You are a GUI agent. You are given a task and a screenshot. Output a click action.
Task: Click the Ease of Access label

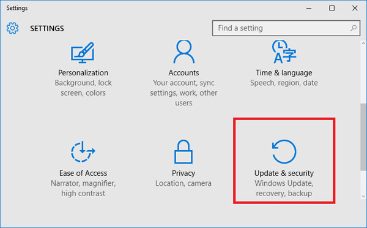(83, 173)
